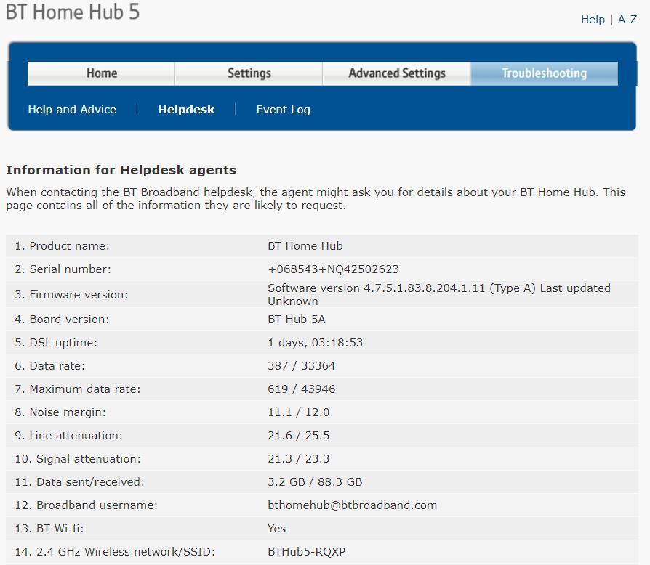The image size is (650, 565).
Task: Select the '5. DSL uptime:' label
Action: click(x=56, y=342)
